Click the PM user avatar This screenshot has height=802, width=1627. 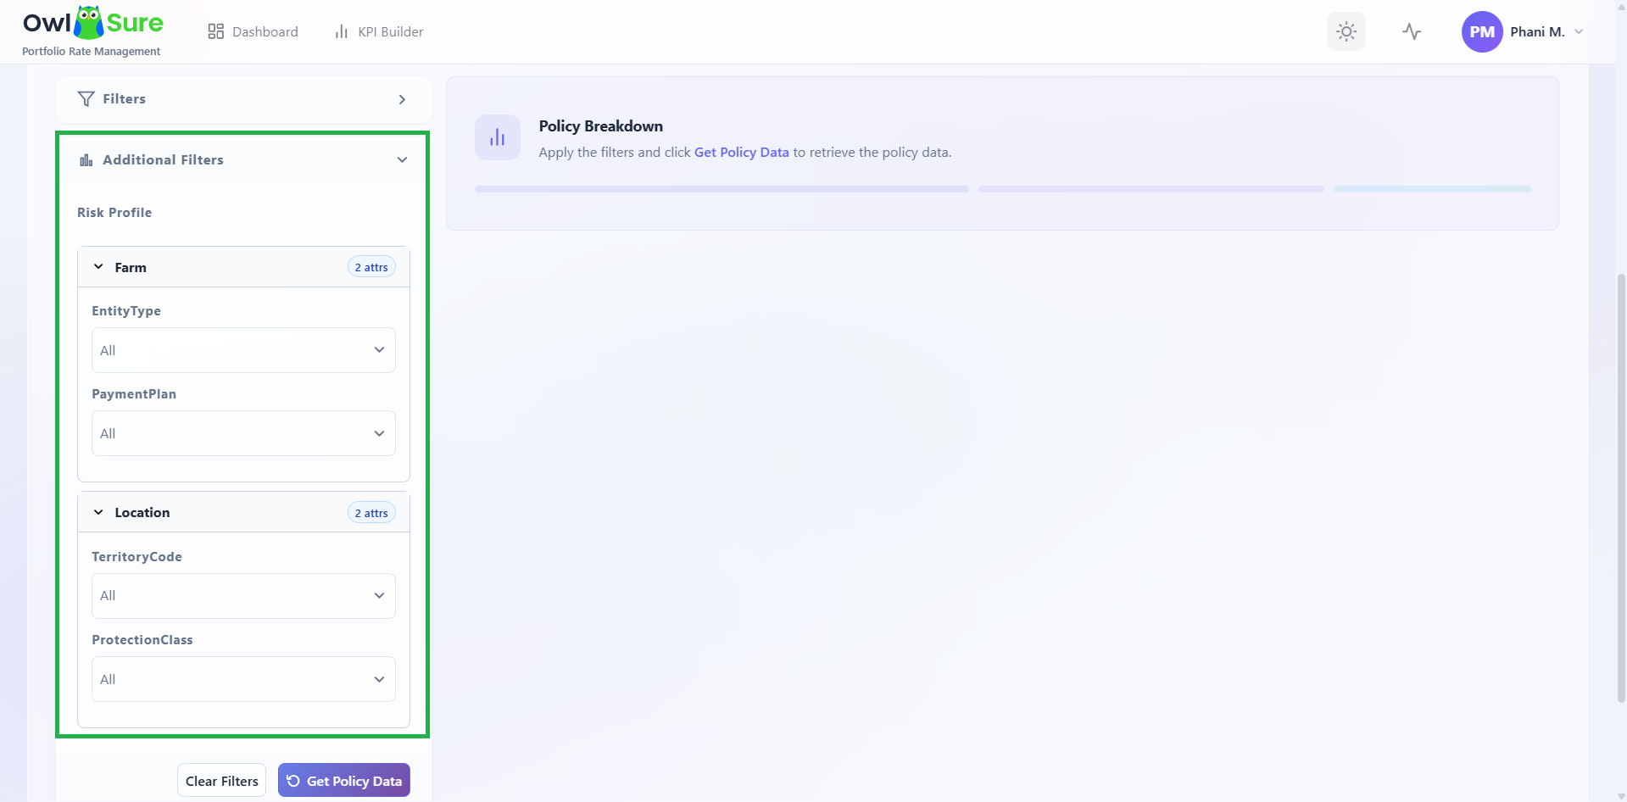pyautogui.click(x=1481, y=31)
